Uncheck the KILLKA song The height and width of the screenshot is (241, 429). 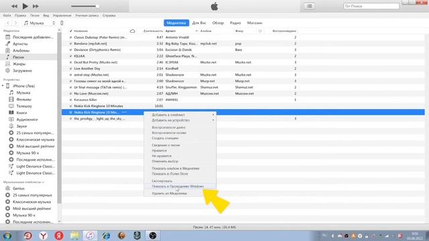pyautogui.click(x=71, y=56)
